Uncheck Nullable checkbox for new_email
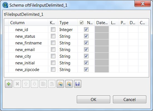 coord(86,49)
